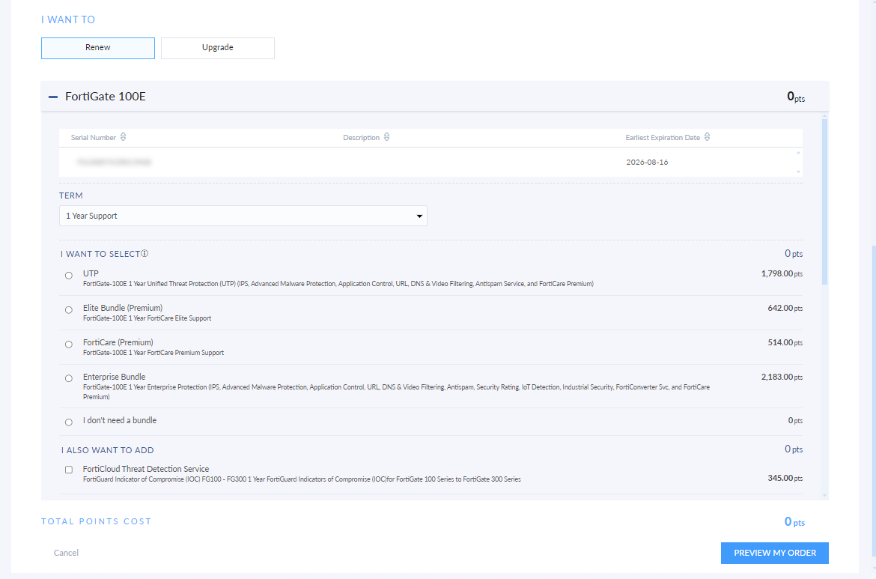Select the Elite Bundle (Premium) option
876x579 pixels.
(68, 309)
